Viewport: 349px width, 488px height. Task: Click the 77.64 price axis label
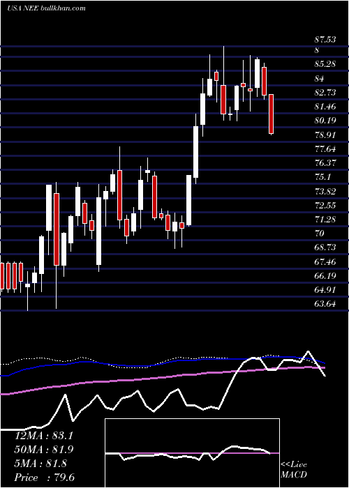326,148
